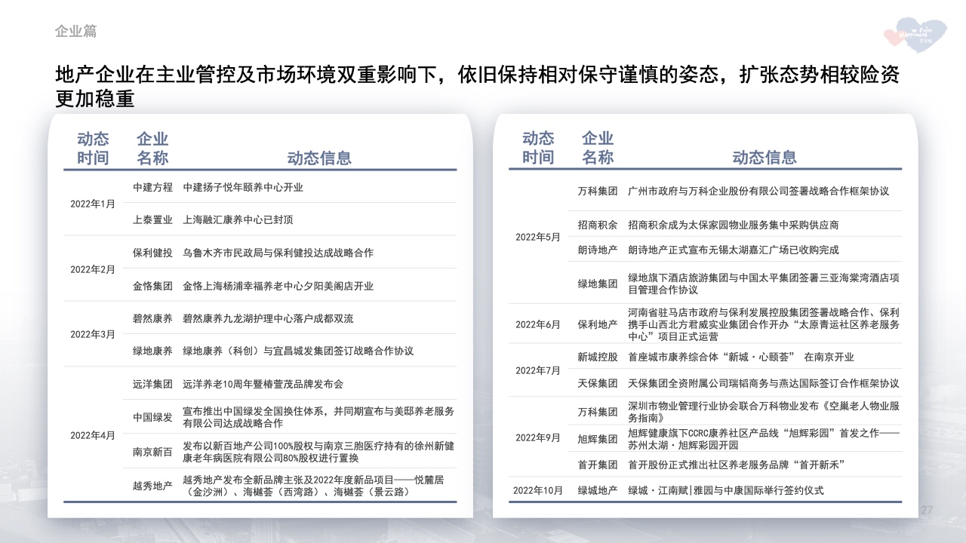
Task: Click the "2022年9月" date cell
Action: pos(538,438)
